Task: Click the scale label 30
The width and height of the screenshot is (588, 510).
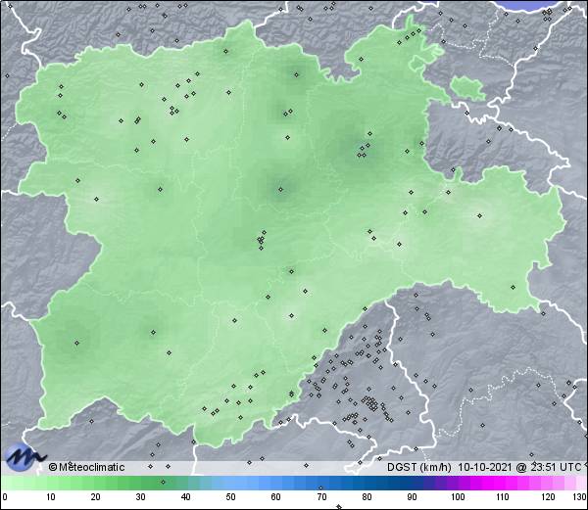Action: 140,497
